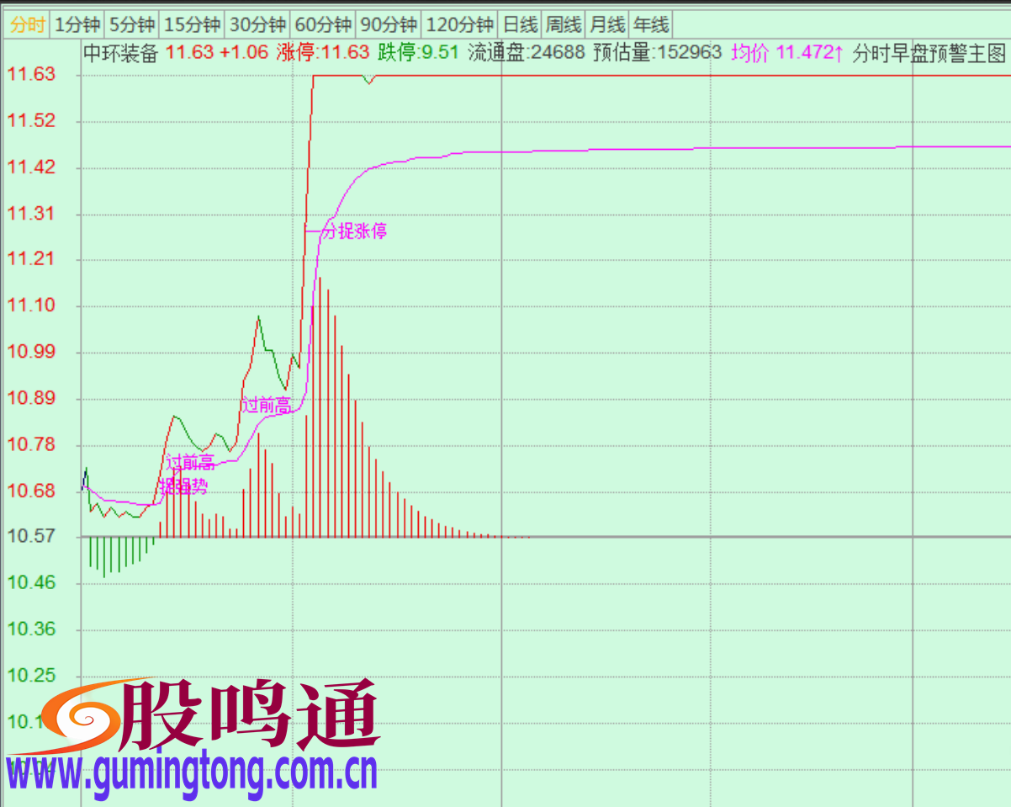This screenshot has width=1011, height=807.
Task: Switch to the 30分钟 chart
Action: (x=257, y=24)
